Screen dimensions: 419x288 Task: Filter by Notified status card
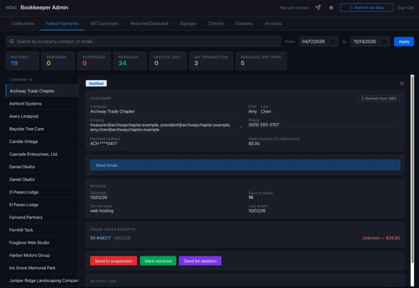point(22,61)
